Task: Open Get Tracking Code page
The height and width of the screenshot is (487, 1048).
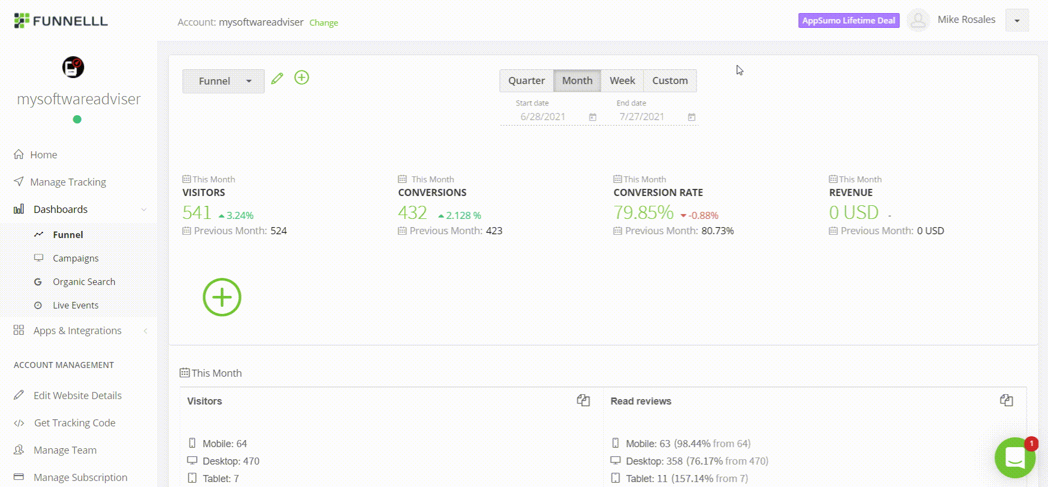Action: tap(74, 423)
